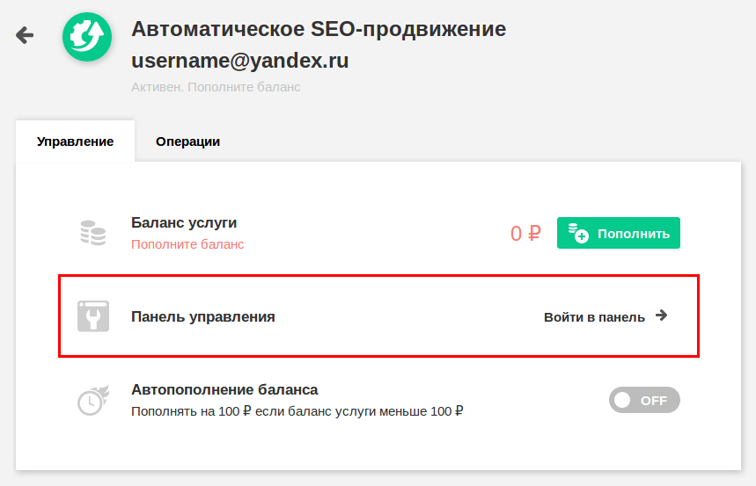Viewport: 756px width, 486px height.
Task: Click the Пополнять на 100 ₽ description text
Action: [x=297, y=411]
